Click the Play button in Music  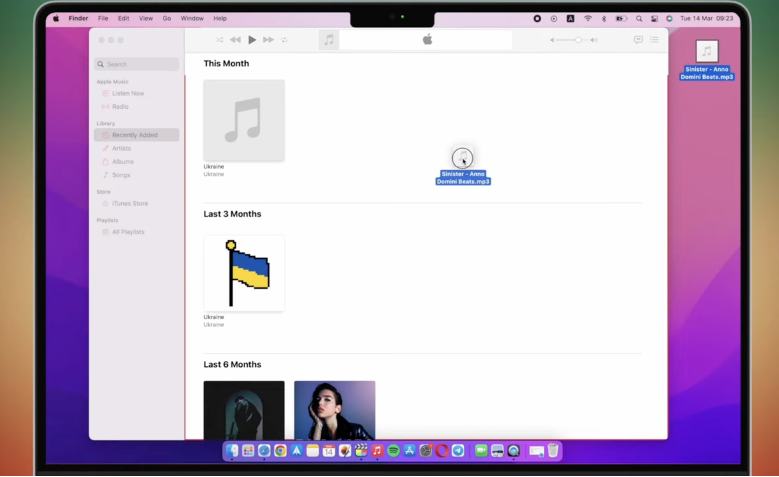pos(252,40)
